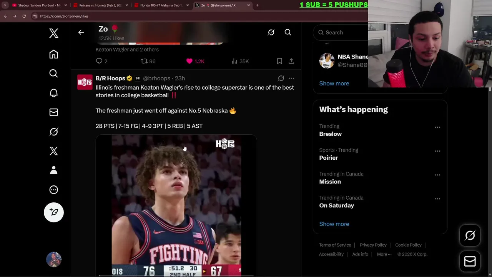Go back with the arrow beside Zo
The width and height of the screenshot is (492, 277).
click(81, 32)
